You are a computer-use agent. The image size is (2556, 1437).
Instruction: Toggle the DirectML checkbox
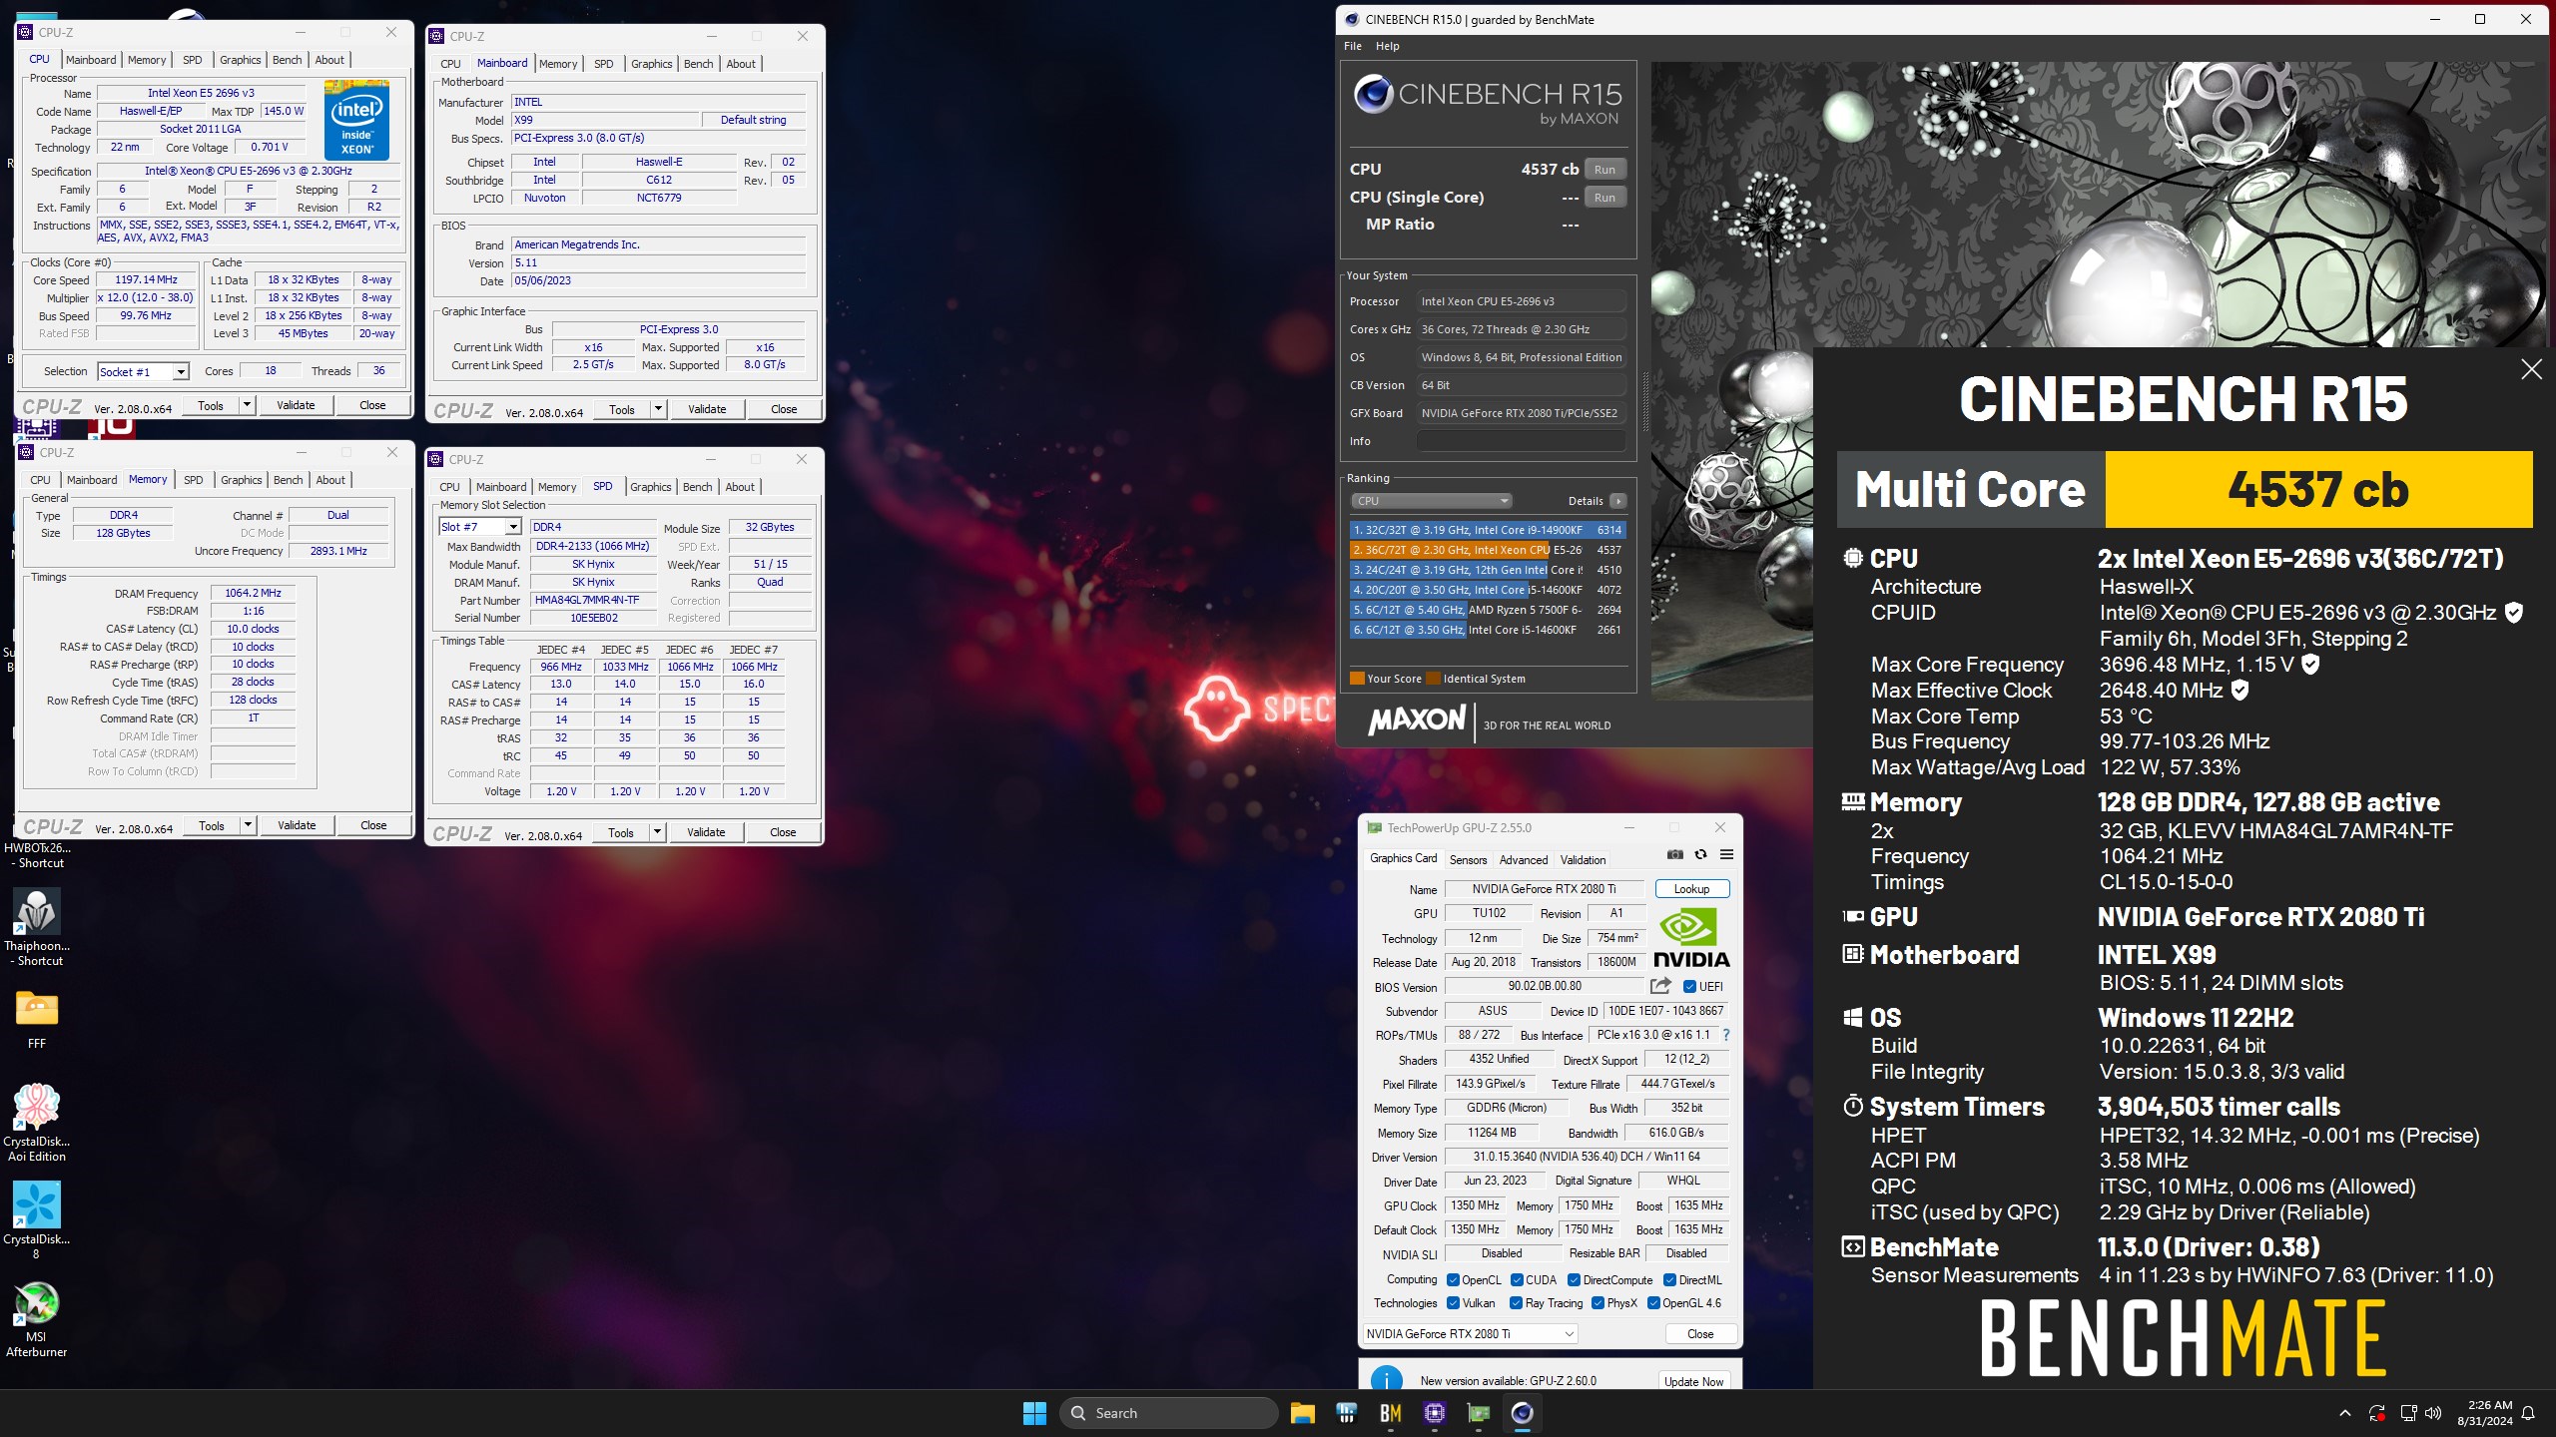tap(1669, 1280)
